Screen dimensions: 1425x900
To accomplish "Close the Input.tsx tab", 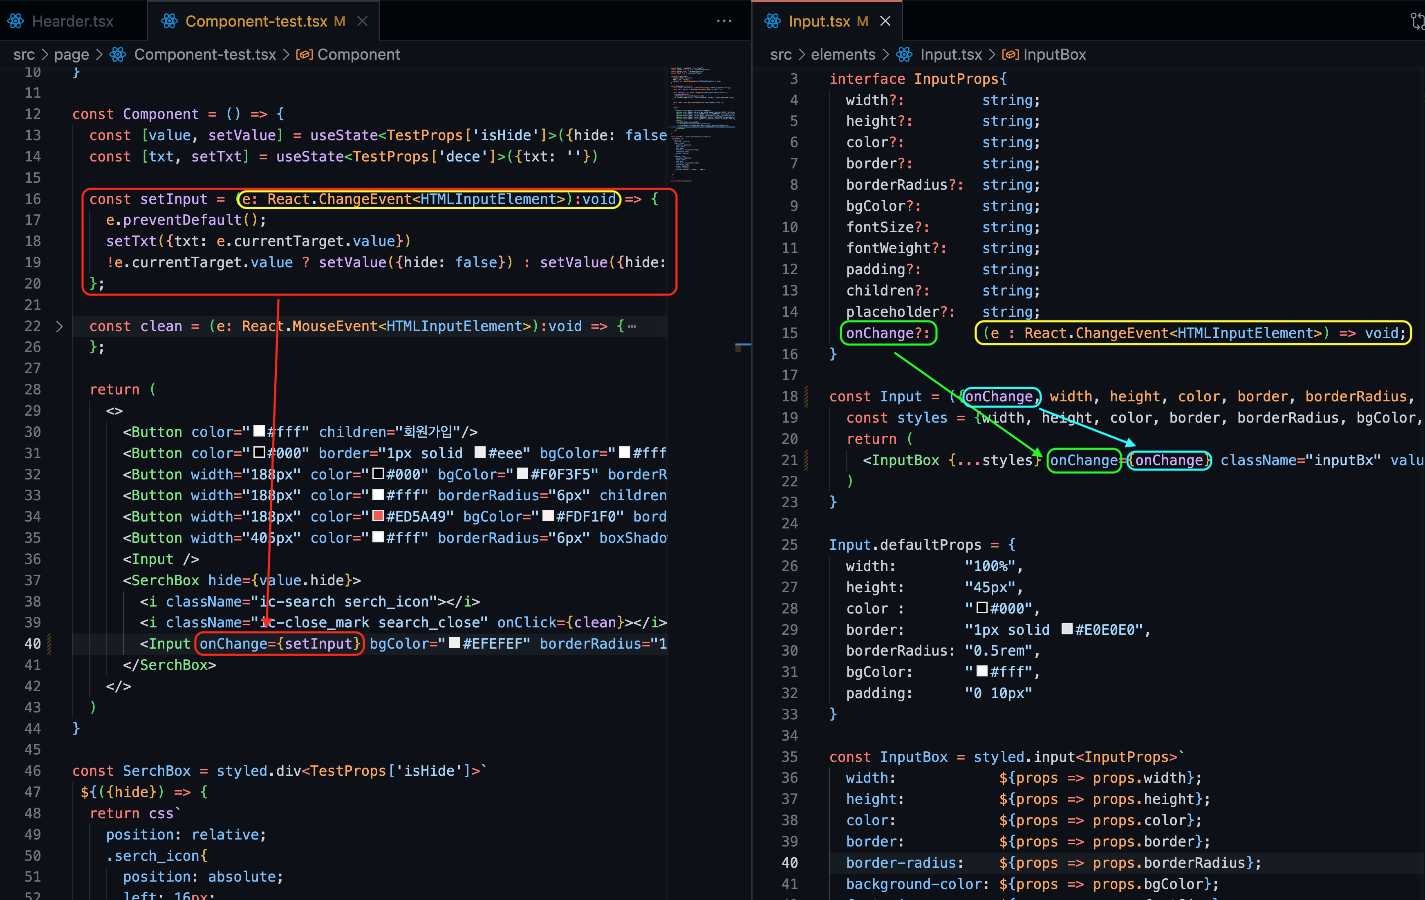I will 885,21.
